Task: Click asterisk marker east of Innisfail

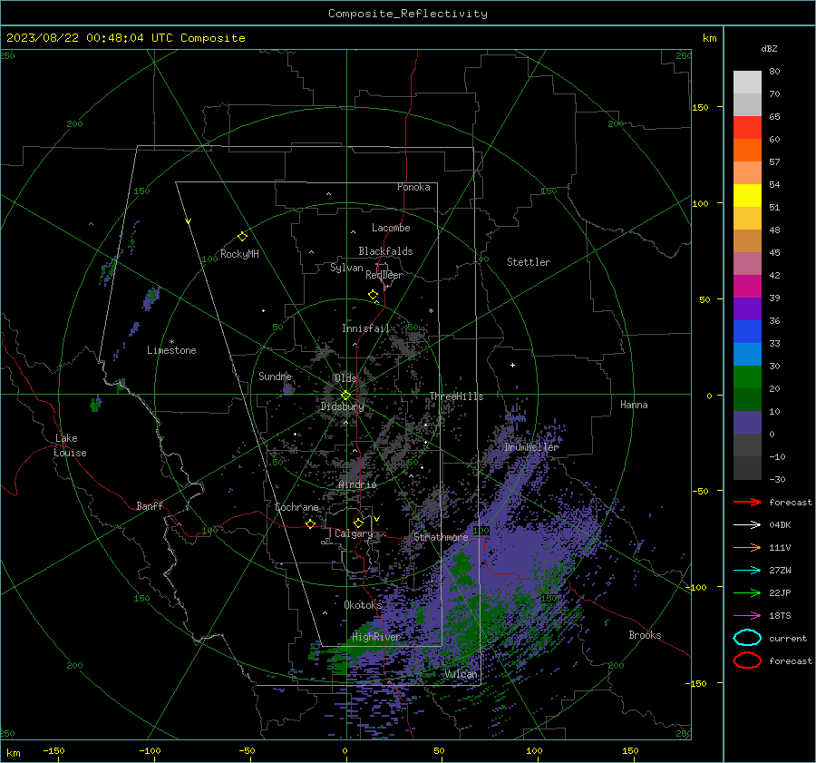Action: (431, 311)
